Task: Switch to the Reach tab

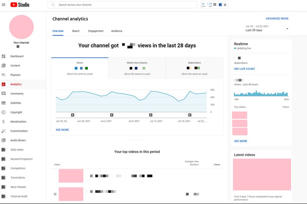Action: coord(76,31)
